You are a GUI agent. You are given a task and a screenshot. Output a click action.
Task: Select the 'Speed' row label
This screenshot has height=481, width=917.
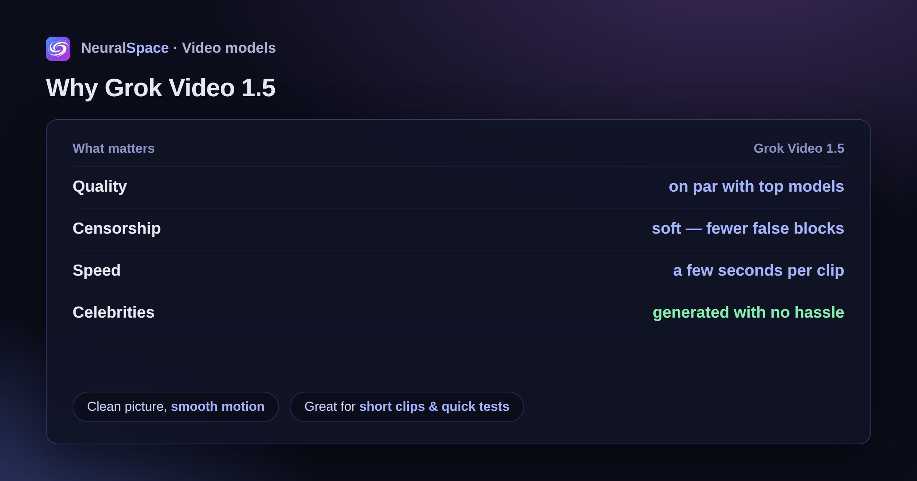pyautogui.click(x=97, y=271)
